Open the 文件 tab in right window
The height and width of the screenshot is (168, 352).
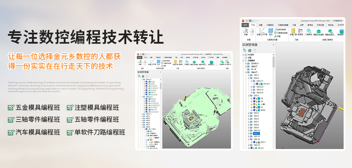[x=245, y=25]
